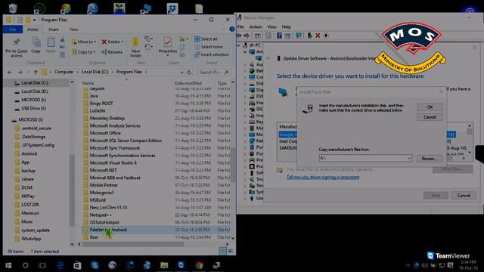This screenshot has width=484, height=272.
Task: Select the Notepad++ folder
Action: (101, 215)
